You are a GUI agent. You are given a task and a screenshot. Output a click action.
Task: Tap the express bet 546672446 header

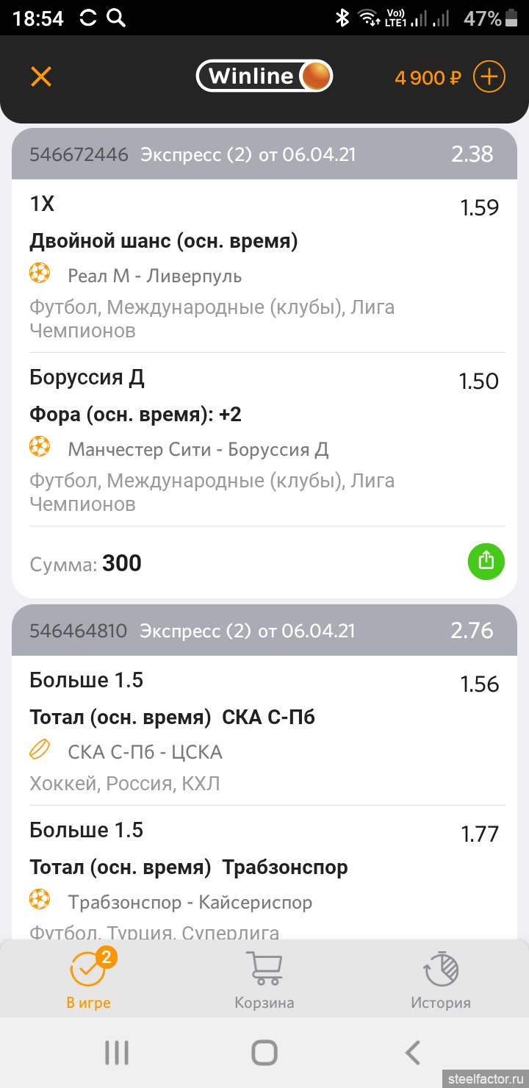pos(264,154)
